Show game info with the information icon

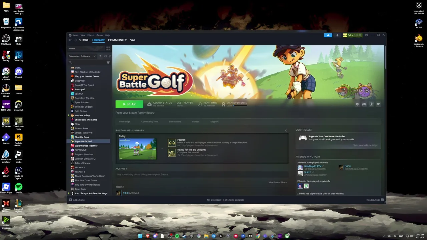point(371,104)
